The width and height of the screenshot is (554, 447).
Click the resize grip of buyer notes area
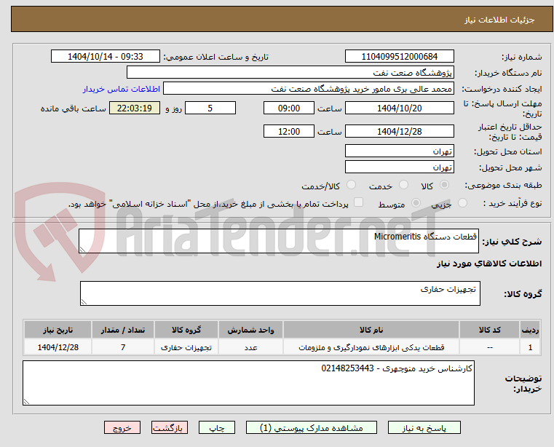(x=26, y=402)
